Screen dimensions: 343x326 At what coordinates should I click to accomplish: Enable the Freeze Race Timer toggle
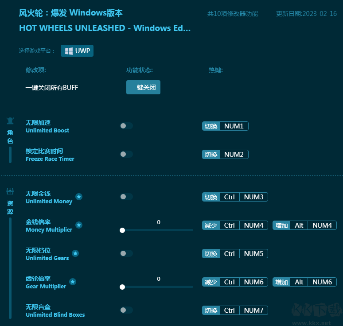tap(126, 154)
